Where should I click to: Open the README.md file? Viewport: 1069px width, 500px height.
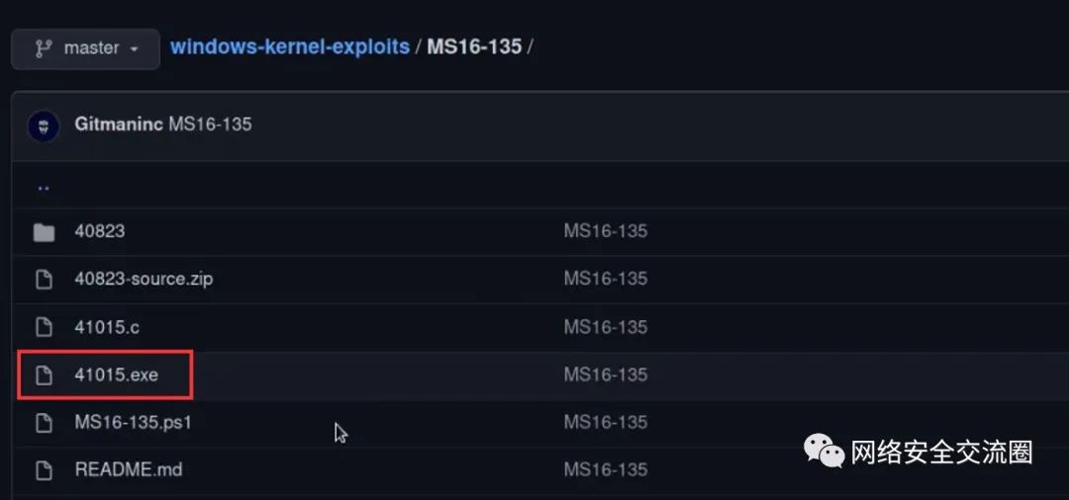click(x=129, y=469)
